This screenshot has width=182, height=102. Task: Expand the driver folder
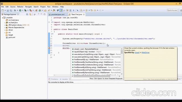pos(5,30)
